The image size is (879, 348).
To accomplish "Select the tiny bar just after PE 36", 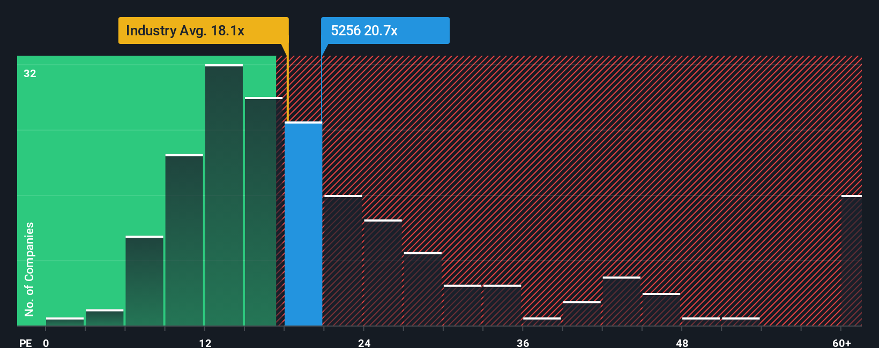I will pos(542,322).
